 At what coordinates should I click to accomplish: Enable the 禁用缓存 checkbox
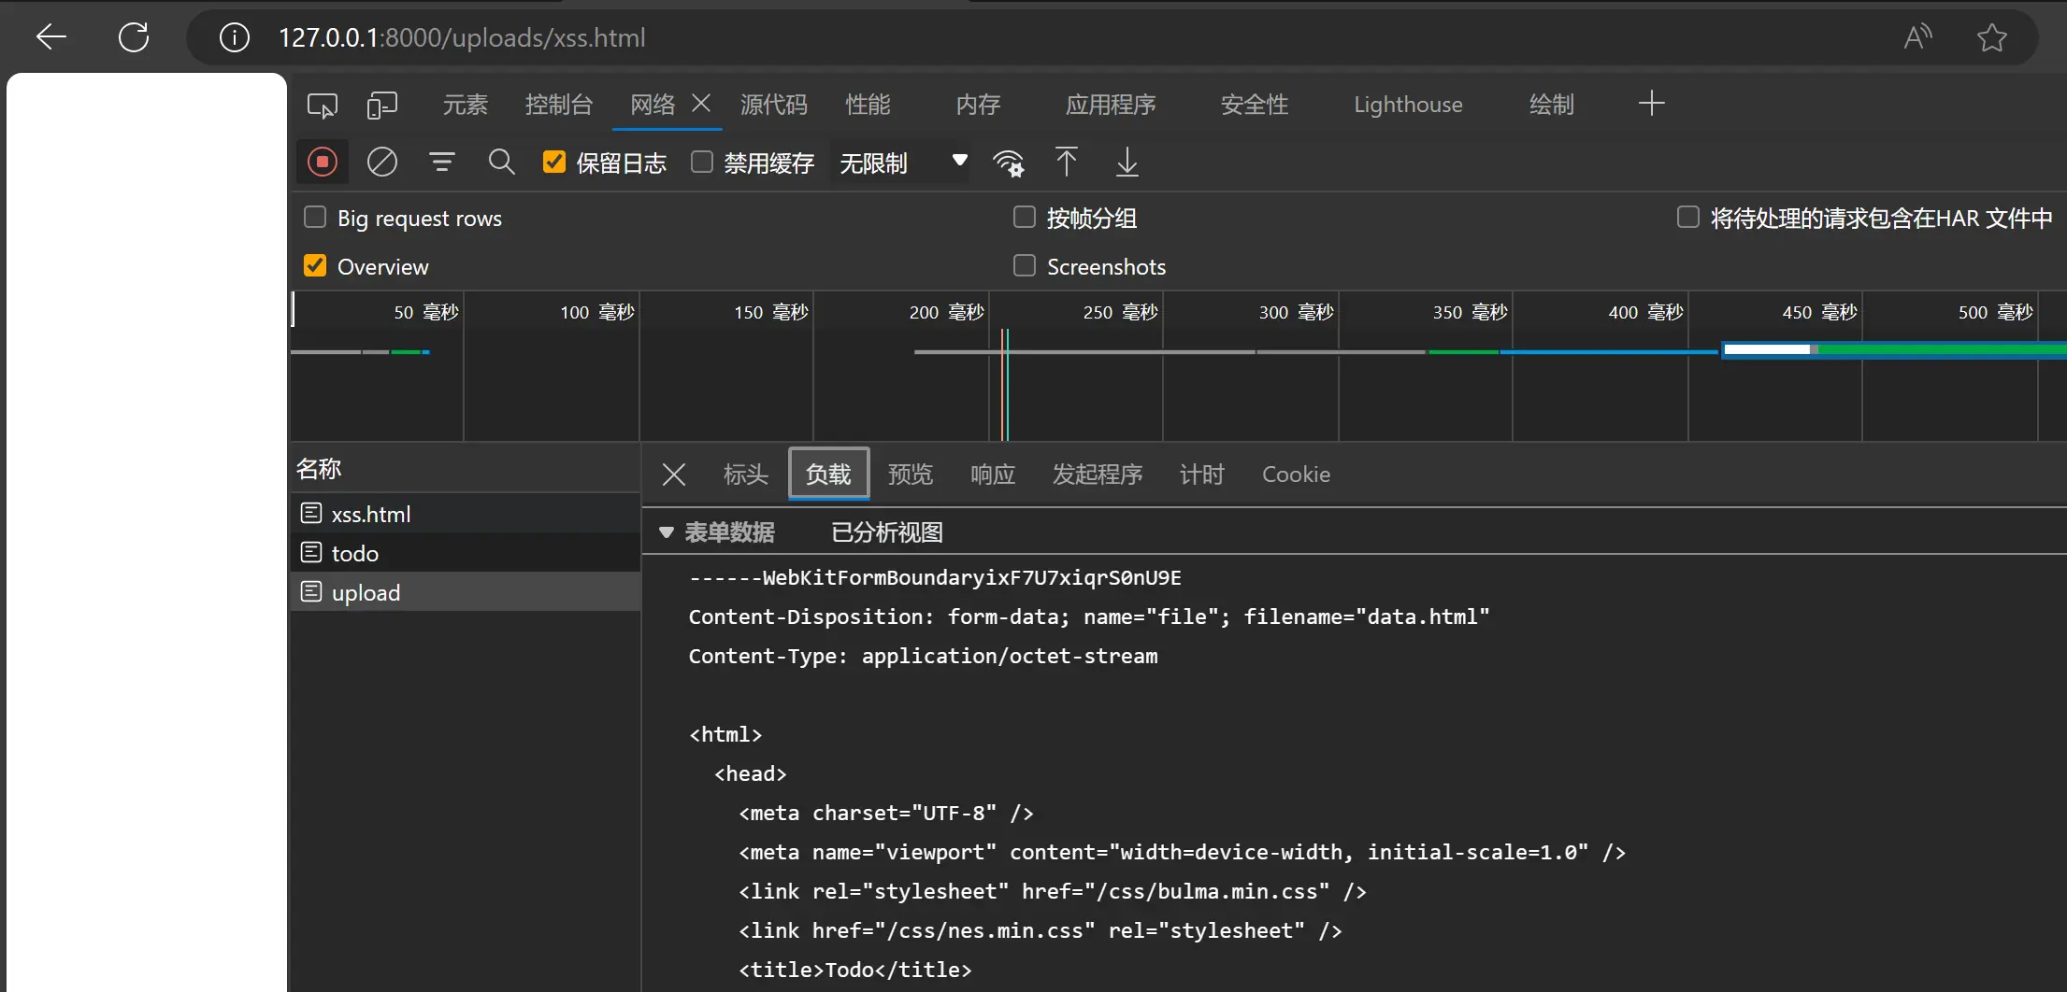(x=702, y=163)
